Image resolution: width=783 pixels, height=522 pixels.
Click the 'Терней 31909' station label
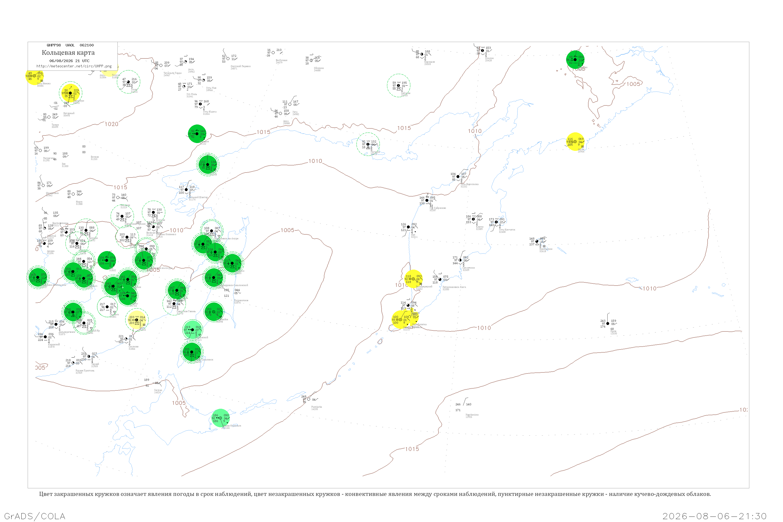pos(95,365)
